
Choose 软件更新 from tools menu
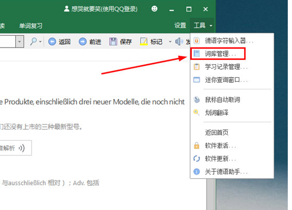pyautogui.click(x=232, y=158)
